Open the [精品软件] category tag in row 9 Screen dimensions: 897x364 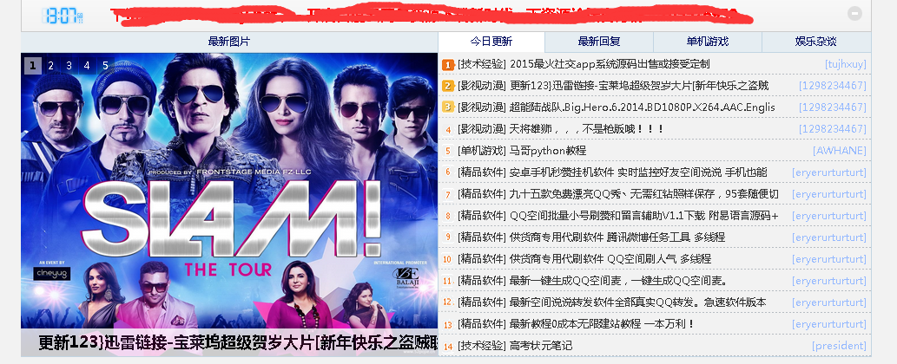pos(482,237)
